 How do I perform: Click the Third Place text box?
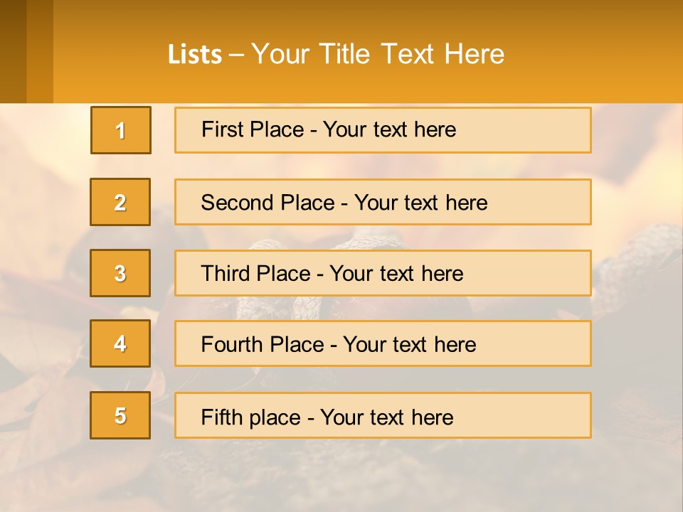coord(383,273)
